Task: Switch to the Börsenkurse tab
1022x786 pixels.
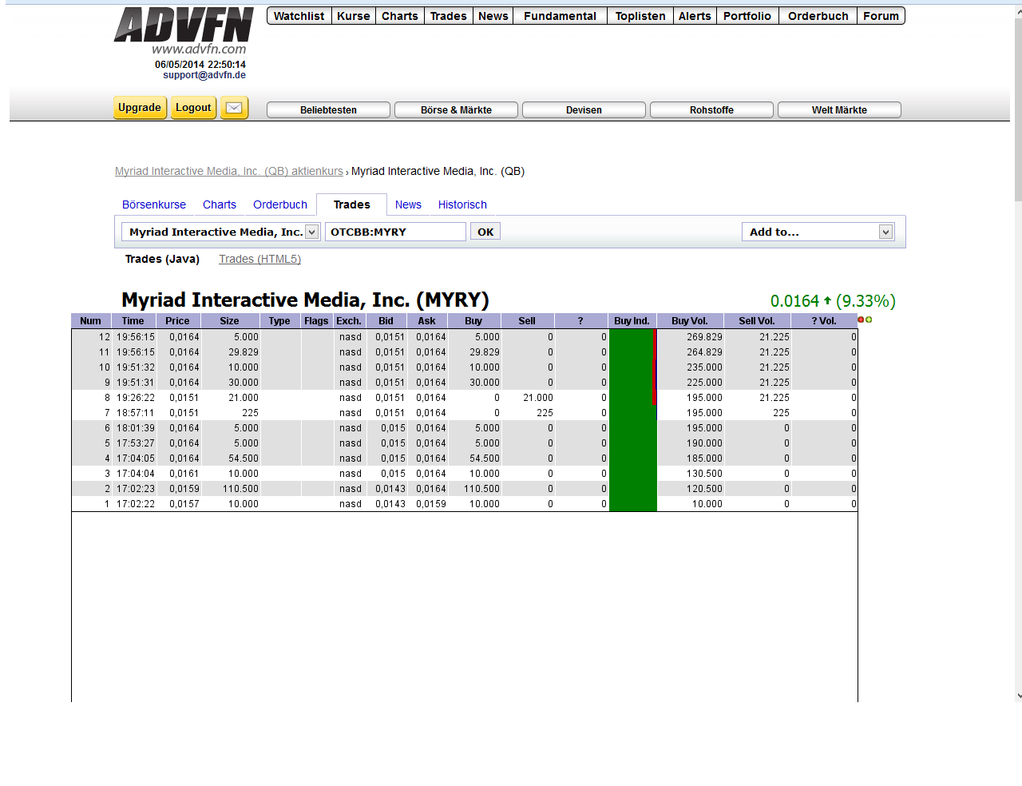Action: click(154, 204)
